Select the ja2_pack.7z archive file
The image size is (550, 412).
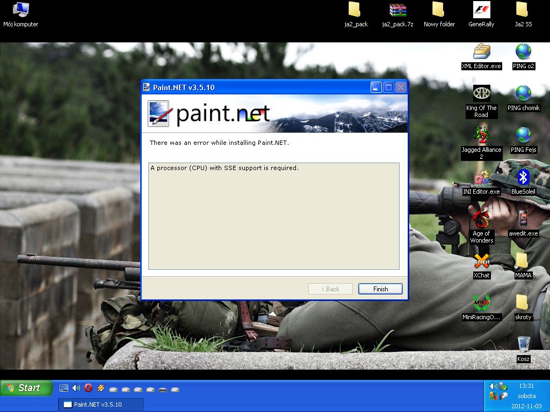point(397,10)
